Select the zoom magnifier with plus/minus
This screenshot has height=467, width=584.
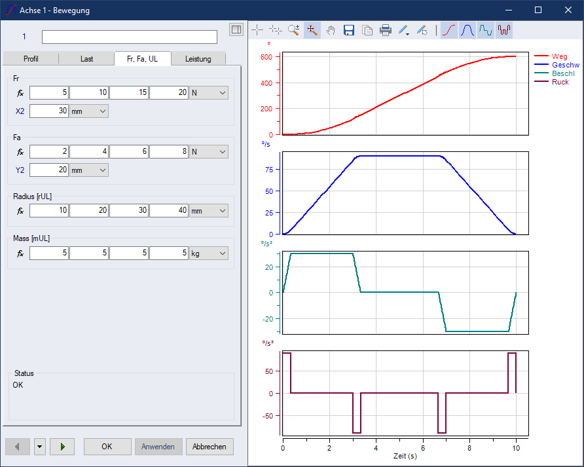pos(294,30)
